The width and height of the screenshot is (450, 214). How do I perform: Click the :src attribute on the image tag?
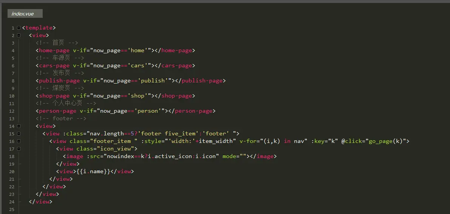93,157
